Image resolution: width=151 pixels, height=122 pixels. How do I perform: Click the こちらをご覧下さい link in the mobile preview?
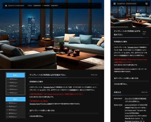coord(121,84)
